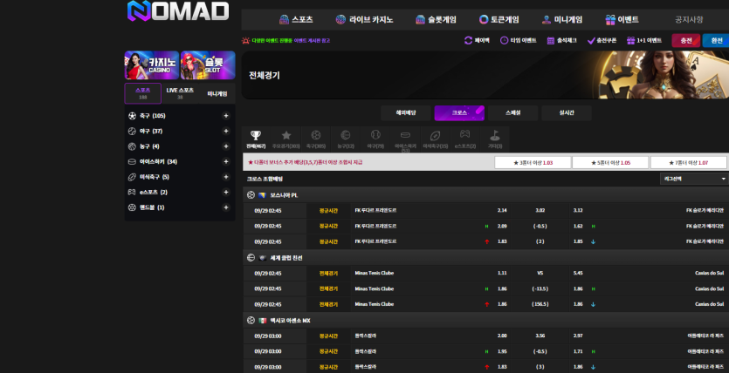Expand the 아이스하키 (34) sidebar category
The image size is (729, 373).
[x=225, y=161]
